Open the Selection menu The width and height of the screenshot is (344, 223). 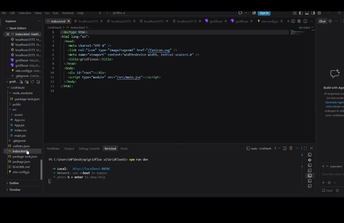pos(25,13)
